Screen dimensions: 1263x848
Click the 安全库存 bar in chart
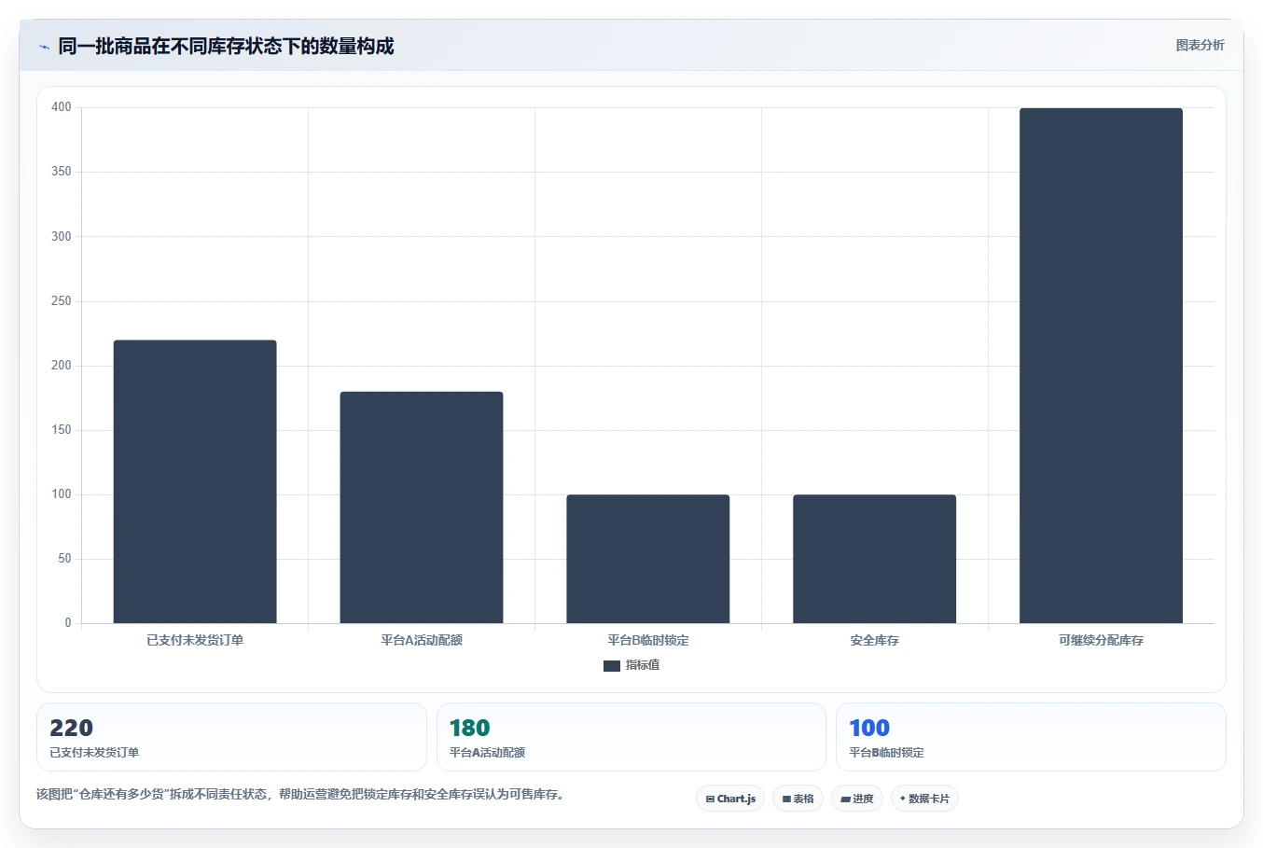[x=875, y=559]
